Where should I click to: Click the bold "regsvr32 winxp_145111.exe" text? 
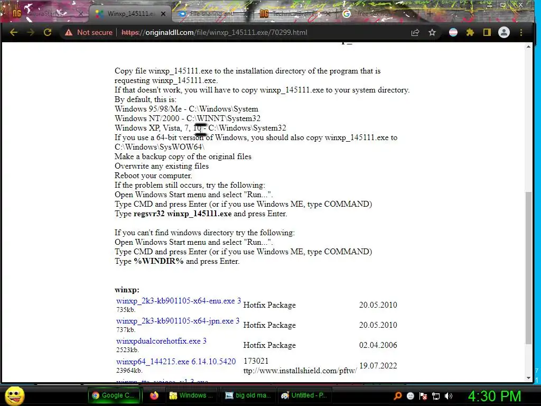(182, 214)
